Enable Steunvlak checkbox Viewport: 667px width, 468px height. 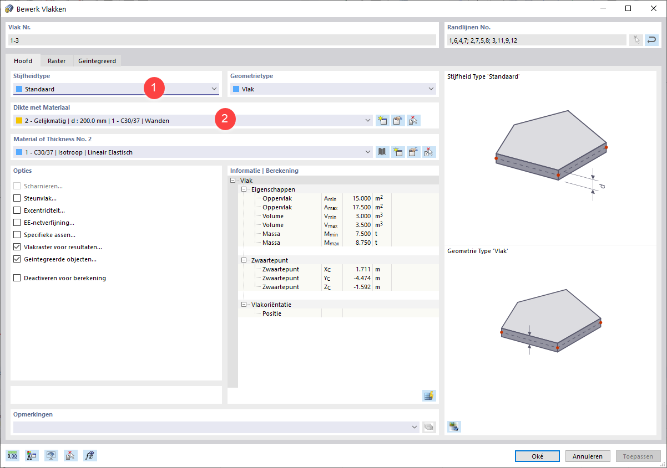tap(17, 198)
